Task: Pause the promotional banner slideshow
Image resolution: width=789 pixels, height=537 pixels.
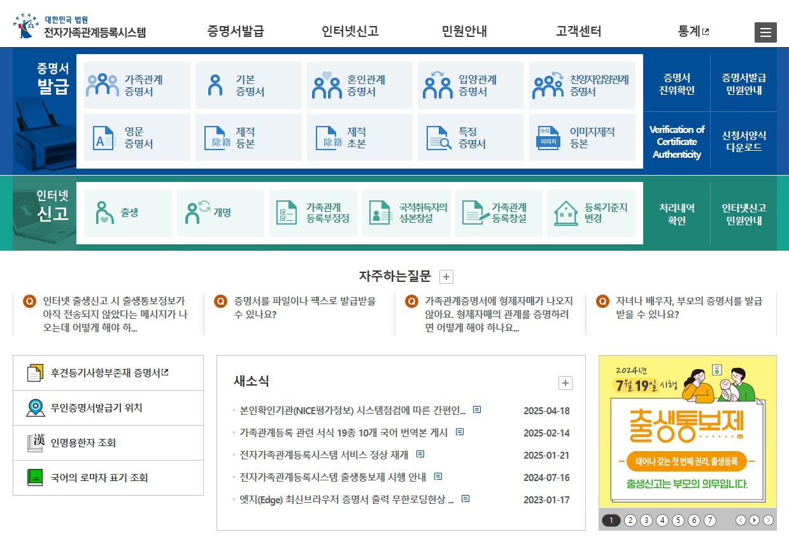Action: (x=755, y=520)
